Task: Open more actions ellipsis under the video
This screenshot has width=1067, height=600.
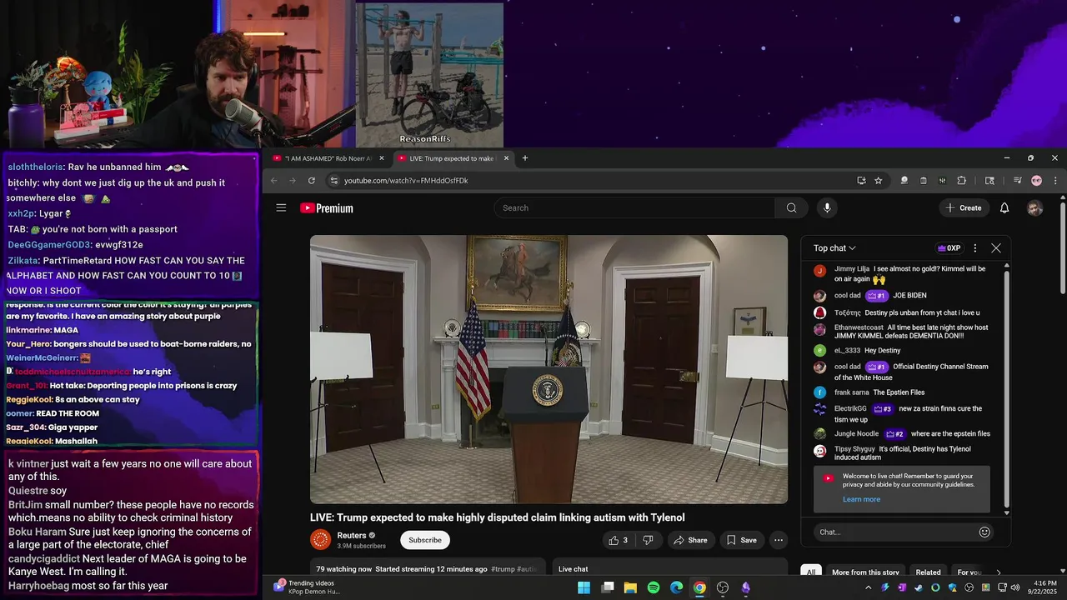Action: [x=779, y=540]
